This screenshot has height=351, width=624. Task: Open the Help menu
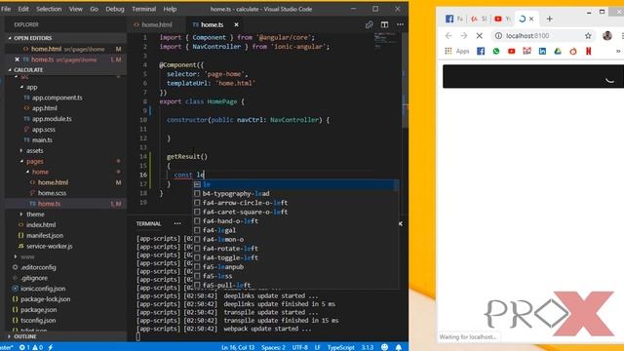click(x=170, y=9)
